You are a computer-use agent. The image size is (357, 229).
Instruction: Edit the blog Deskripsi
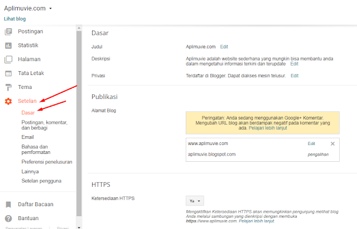[x=294, y=64]
